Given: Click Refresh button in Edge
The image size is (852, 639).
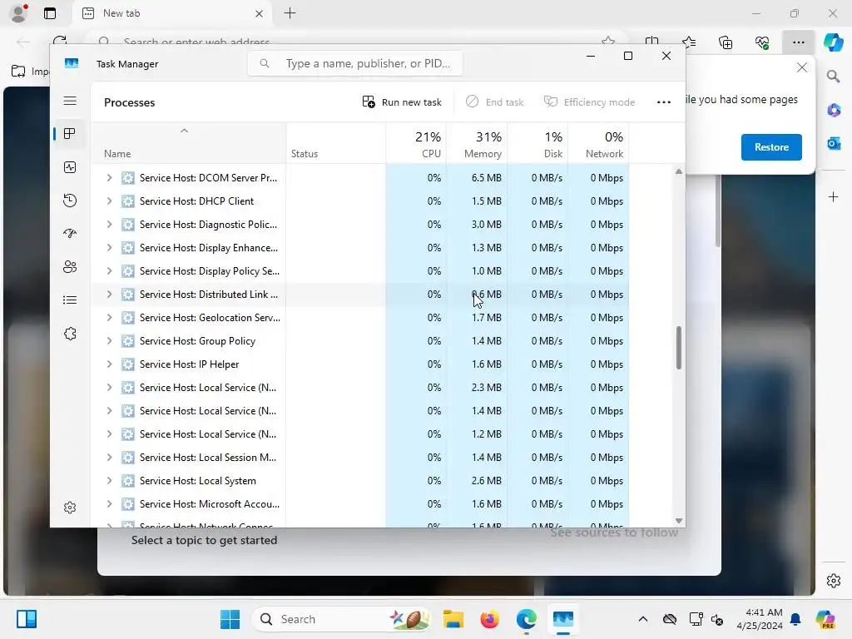Looking at the screenshot, I should coord(60,40).
